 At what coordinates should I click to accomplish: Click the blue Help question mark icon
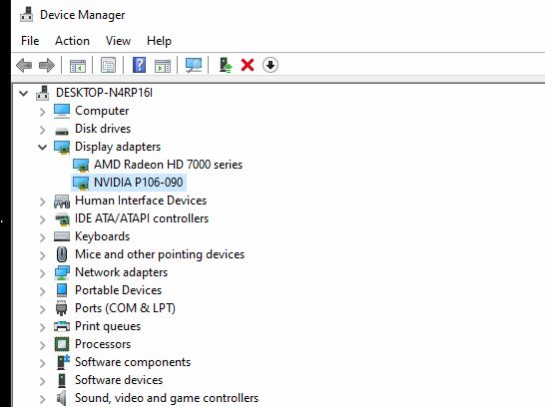(x=139, y=65)
